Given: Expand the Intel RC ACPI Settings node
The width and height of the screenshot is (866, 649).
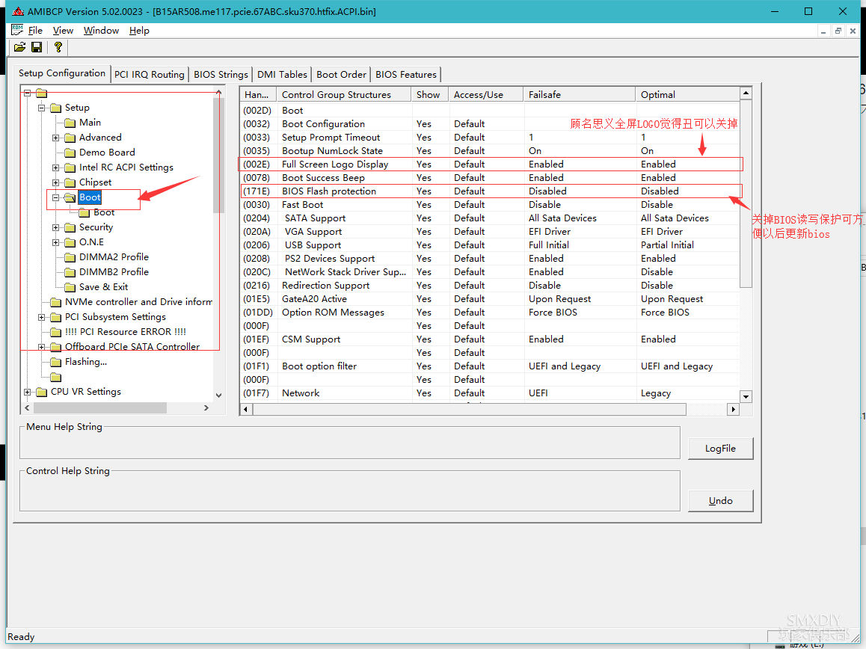Looking at the screenshot, I should point(56,167).
